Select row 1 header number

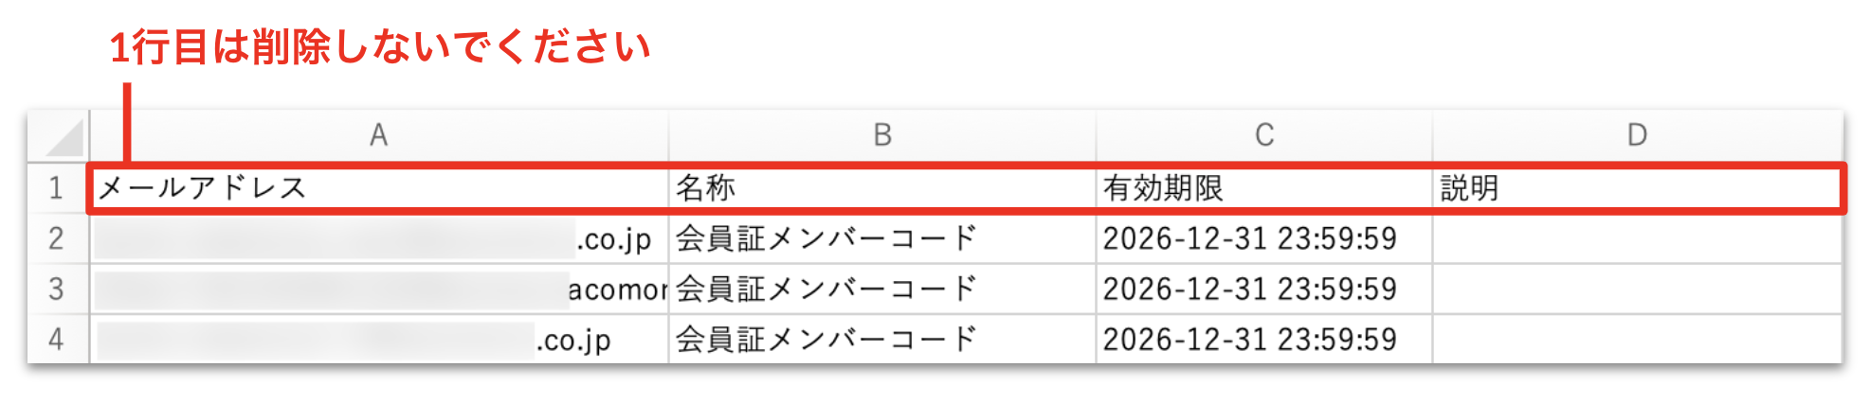pos(58,187)
